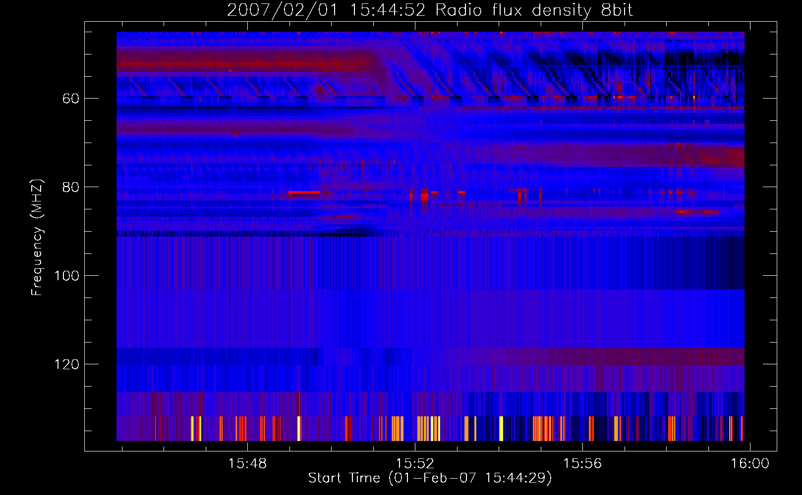
Task: Click the "Start Time (01-Feb-07 15:44:29)" label
Action: click(x=430, y=478)
